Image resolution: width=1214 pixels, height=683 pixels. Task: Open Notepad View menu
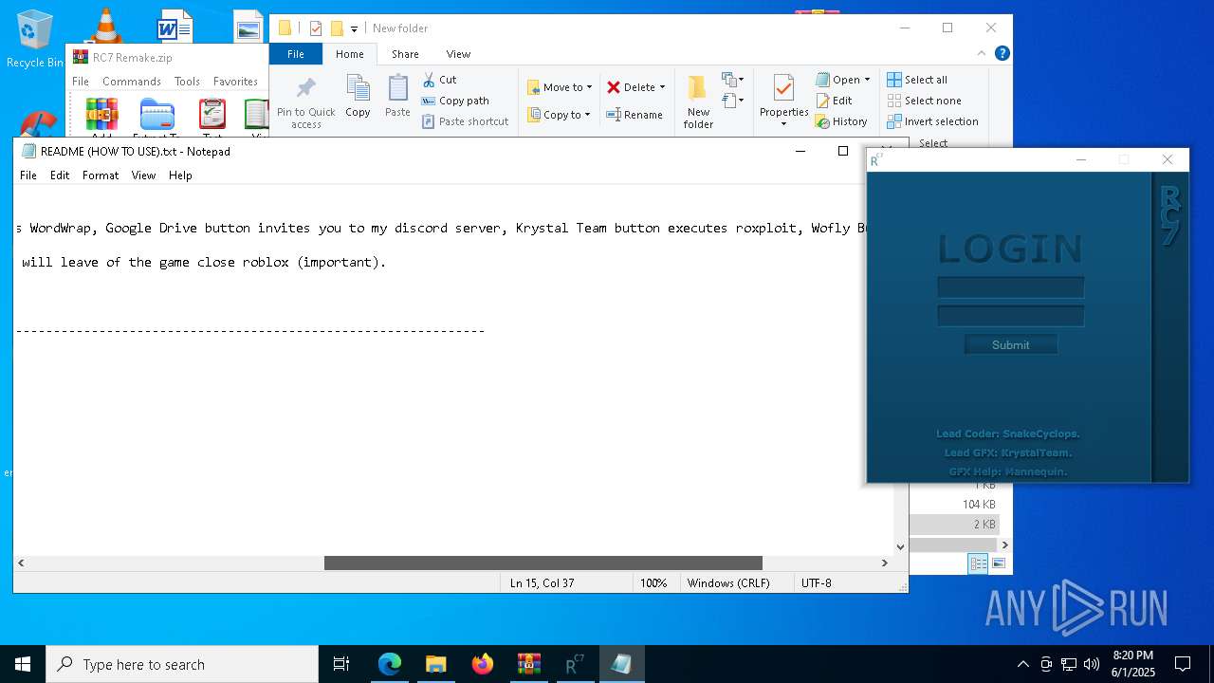point(143,175)
